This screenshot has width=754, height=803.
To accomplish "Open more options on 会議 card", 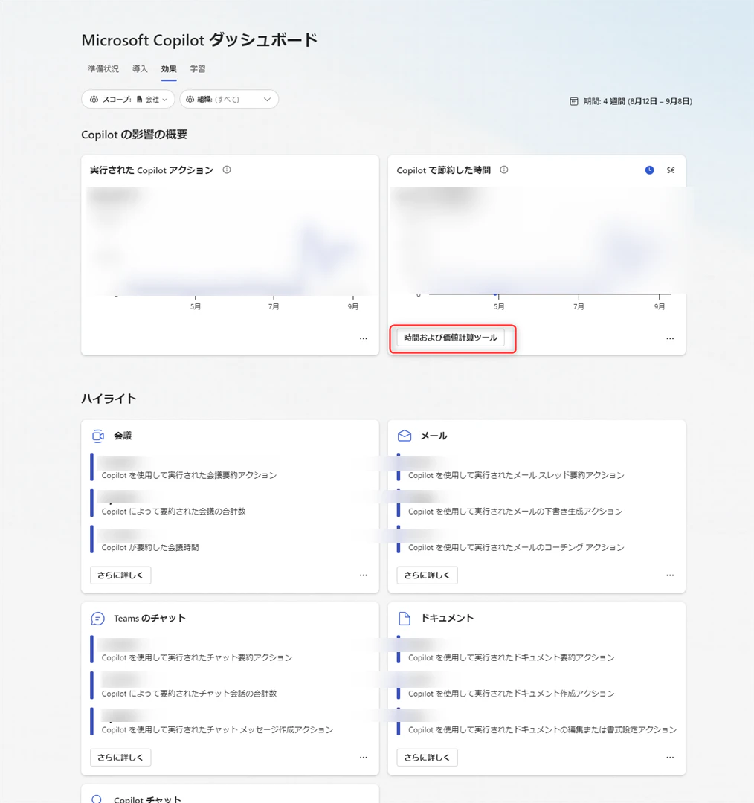I will coord(363,575).
